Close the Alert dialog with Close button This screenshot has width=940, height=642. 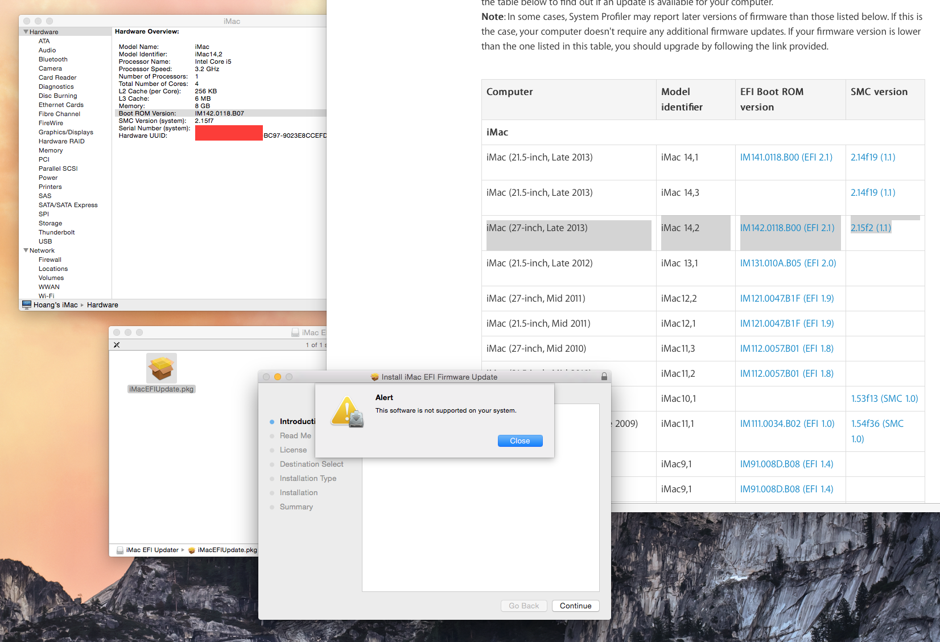[x=520, y=441]
